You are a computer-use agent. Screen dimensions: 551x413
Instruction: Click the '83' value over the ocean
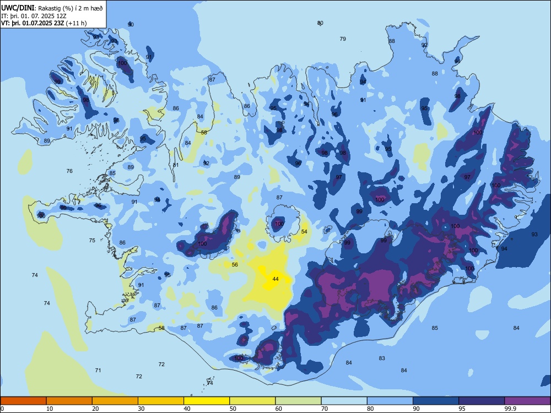tap(382, 358)
